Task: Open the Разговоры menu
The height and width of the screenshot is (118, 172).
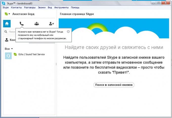Action: coord(30,8)
